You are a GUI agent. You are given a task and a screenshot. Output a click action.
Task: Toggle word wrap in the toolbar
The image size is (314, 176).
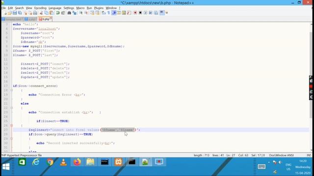click(104, 13)
